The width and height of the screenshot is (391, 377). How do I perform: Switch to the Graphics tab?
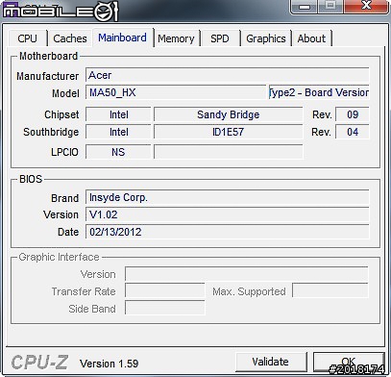266,38
